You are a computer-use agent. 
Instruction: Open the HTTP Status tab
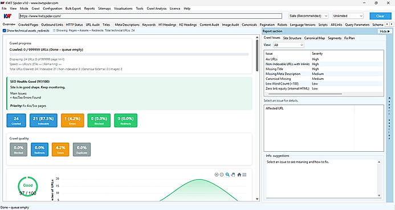coord(74,25)
